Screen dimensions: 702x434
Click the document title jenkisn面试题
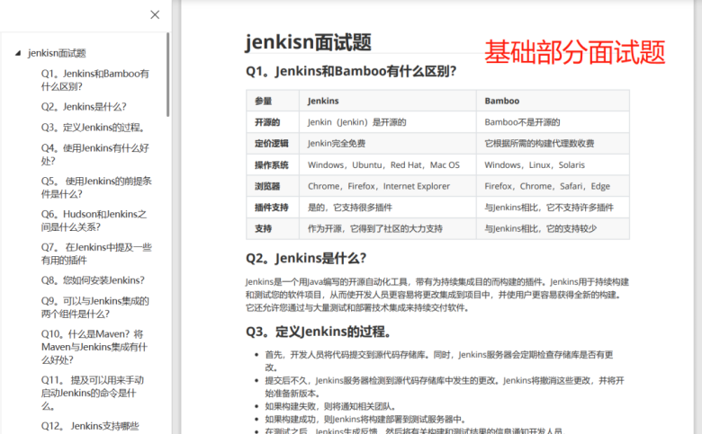coord(309,42)
